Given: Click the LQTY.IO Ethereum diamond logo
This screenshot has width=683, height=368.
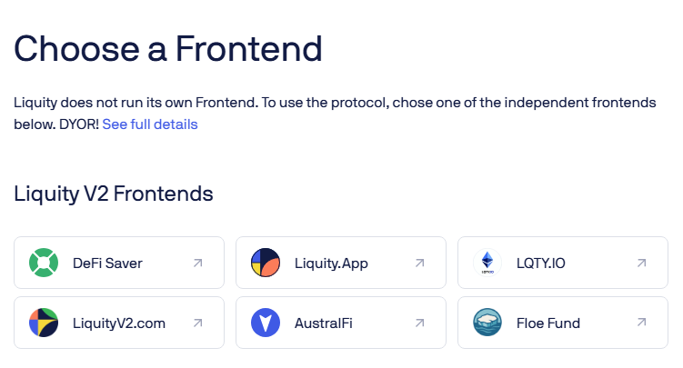Looking at the screenshot, I should [487, 264].
